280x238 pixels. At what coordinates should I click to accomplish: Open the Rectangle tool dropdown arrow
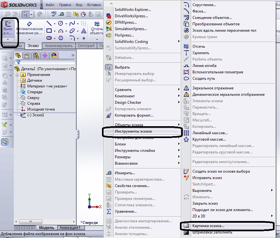(x=55, y=31)
